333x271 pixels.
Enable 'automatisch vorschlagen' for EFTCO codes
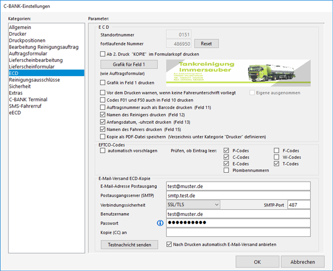click(103, 150)
